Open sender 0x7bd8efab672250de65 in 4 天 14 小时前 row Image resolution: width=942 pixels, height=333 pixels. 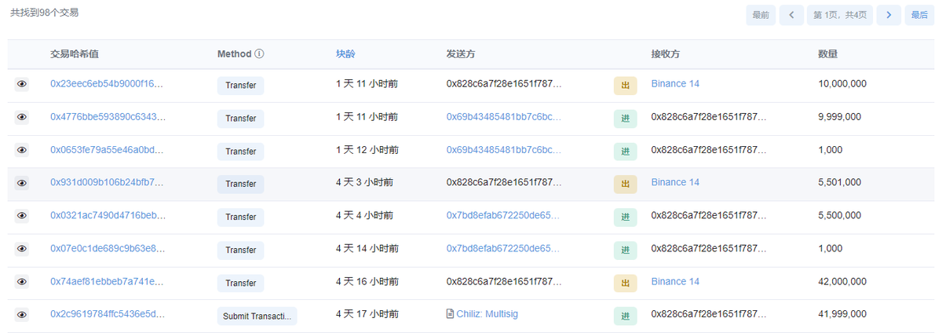point(504,248)
